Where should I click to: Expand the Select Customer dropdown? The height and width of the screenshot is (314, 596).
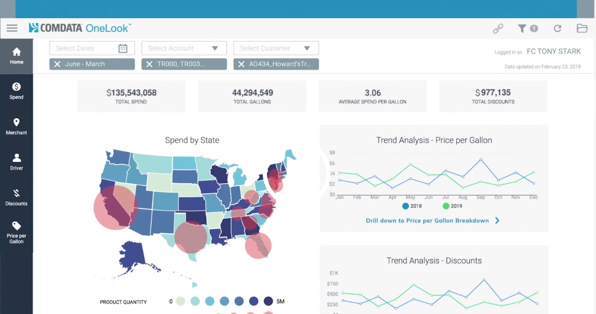click(307, 48)
